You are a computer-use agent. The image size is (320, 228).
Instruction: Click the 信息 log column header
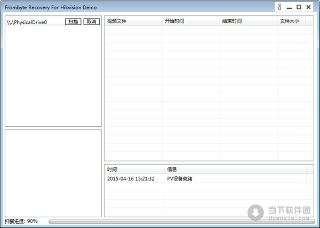[236, 169]
